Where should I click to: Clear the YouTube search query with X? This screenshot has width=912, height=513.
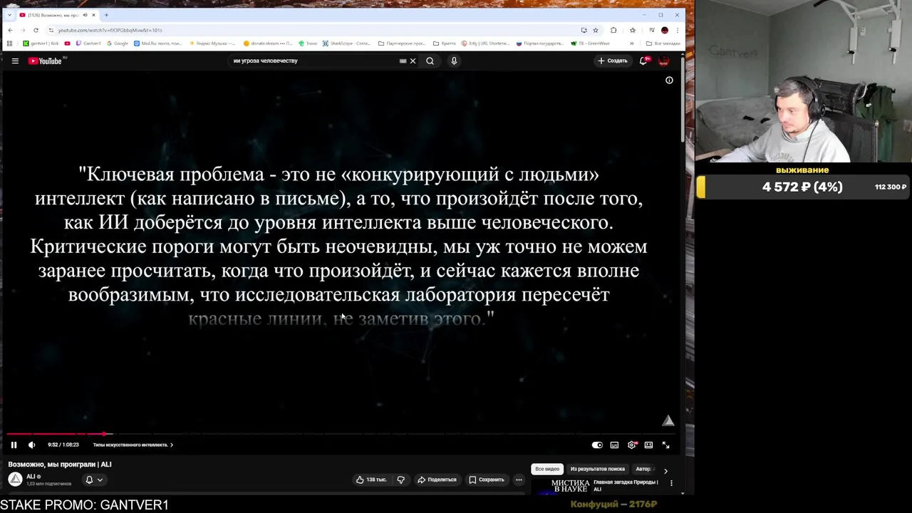click(x=413, y=61)
